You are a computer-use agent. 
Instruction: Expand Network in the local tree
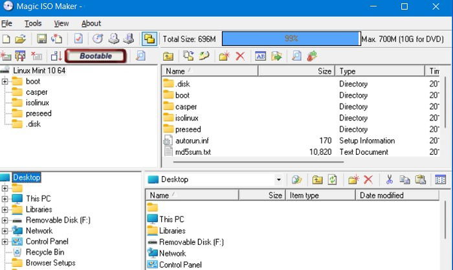[5, 231]
